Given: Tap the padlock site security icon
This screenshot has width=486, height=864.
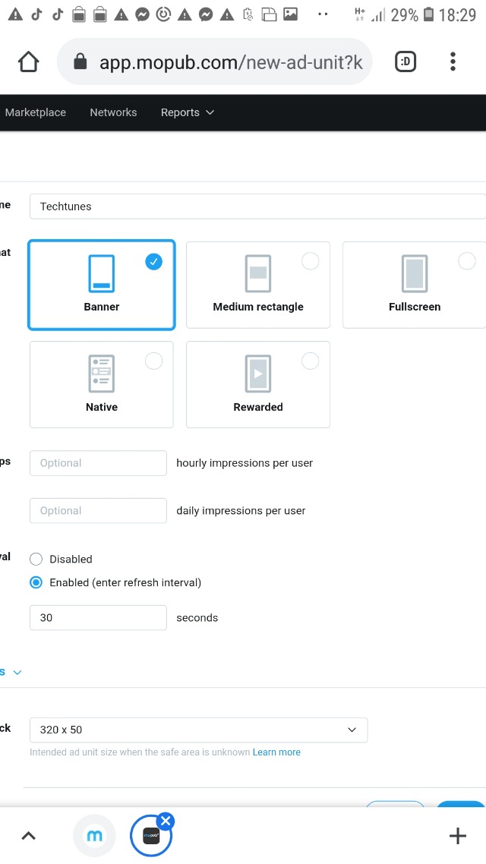Looking at the screenshot, I should point(80,61).
